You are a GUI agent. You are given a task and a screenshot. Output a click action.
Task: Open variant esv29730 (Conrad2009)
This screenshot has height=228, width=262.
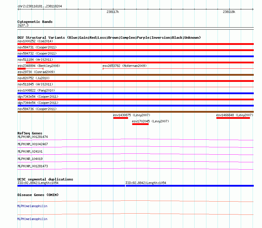(36, 72)
